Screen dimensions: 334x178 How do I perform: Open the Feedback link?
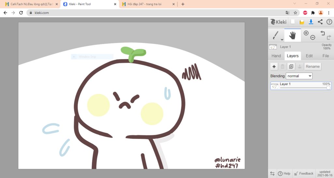point(304,173)
